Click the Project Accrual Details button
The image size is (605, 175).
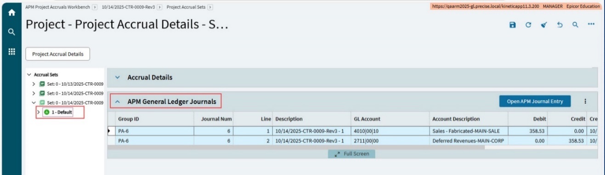[x=58, y=54]
